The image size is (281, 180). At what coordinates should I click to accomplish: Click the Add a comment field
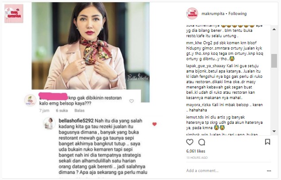(226, 171)
